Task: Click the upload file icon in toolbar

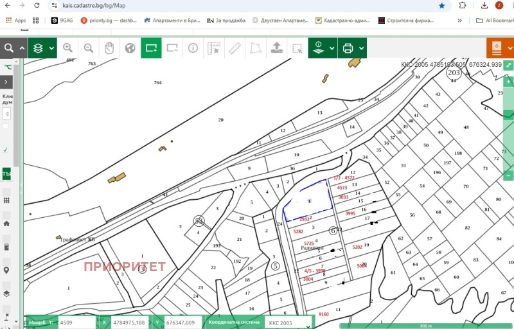Action: pyautogui.click(x=276, y=48)
